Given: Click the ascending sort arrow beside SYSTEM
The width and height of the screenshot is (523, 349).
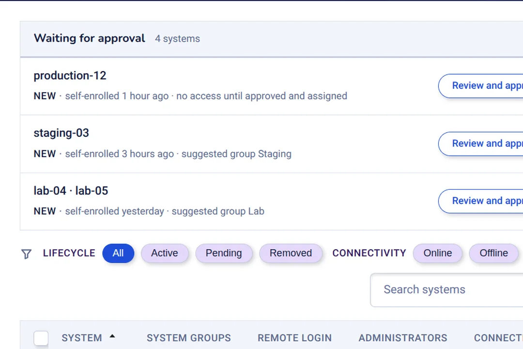Looking at the screenshot, I should [112, 336].
